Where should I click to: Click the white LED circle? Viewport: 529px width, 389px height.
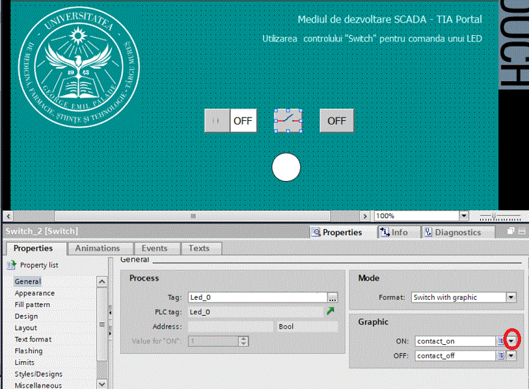pyautogui.click(x=286, y=168)
